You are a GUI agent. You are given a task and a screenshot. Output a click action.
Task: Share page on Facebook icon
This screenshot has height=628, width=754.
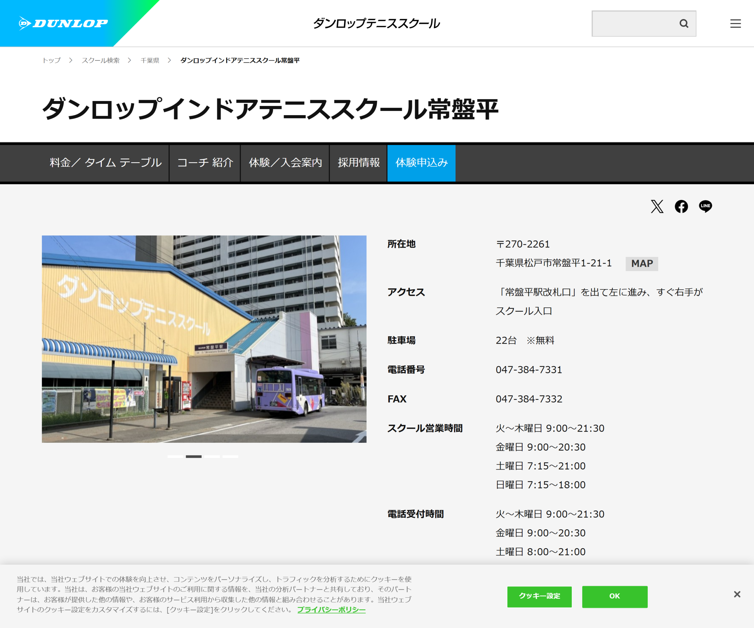[681, 206]
